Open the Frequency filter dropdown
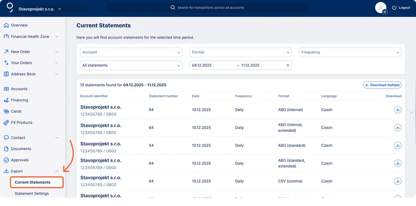 point(350,52)
